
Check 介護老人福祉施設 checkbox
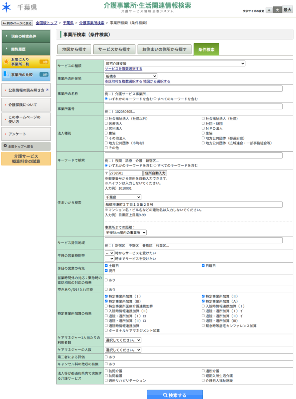tap(203, 380)
